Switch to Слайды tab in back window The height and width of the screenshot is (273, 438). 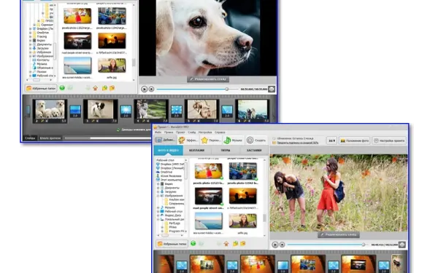[30, 138]
